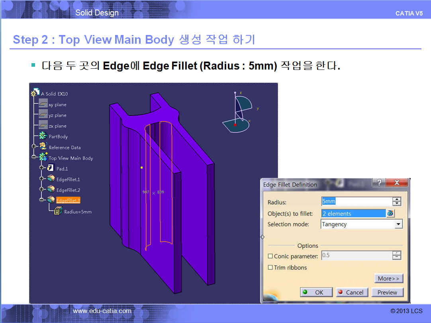
Task: Collapse the Top View Main Body node
Action: (34, 157)
